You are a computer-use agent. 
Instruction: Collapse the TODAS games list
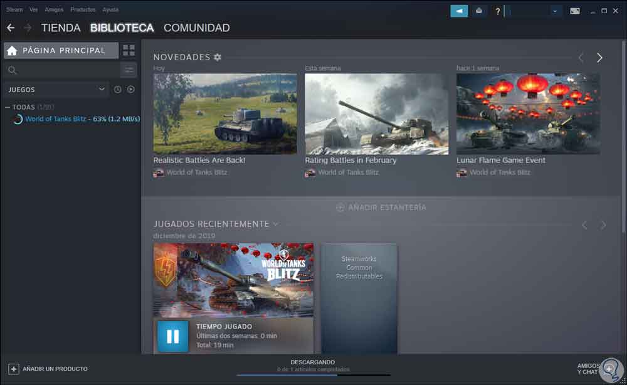7,107
